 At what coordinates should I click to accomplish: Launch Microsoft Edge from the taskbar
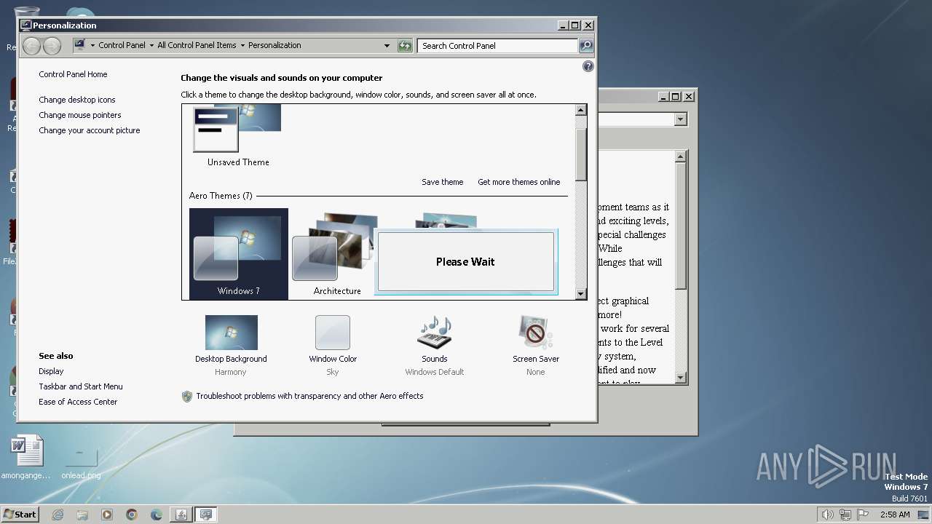[157, 515]
